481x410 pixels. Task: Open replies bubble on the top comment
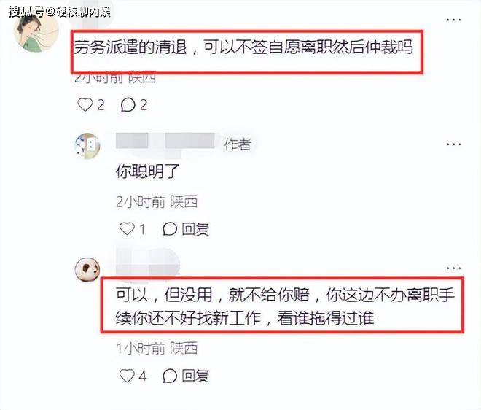click(x=128, y=105)
